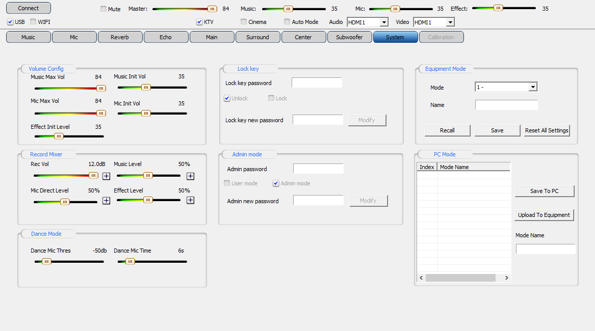Open the Audio HDMI1 dropdown
Image resolution: width=595 pixels, height=331 pixels.
(x=383, y=22)
